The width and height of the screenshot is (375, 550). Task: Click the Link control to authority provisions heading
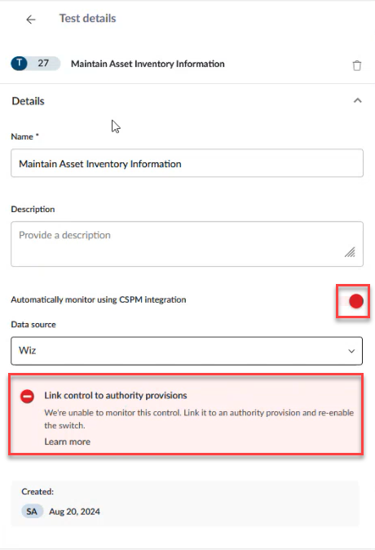(116, 395)
